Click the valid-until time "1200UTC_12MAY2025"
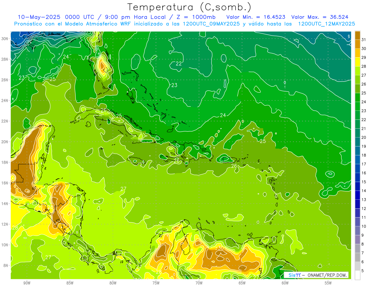This screenshot has height=287, width=372. point(326,24)
